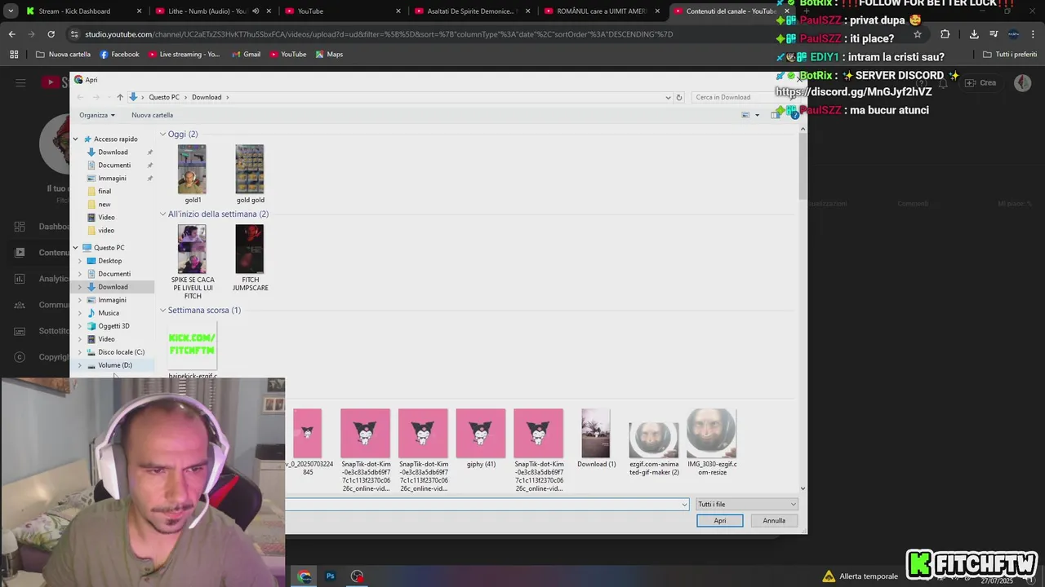1045x587 pixels.
Task: Open Facebook bookmark in bookmarks bar
Action: tap(119, 55)
